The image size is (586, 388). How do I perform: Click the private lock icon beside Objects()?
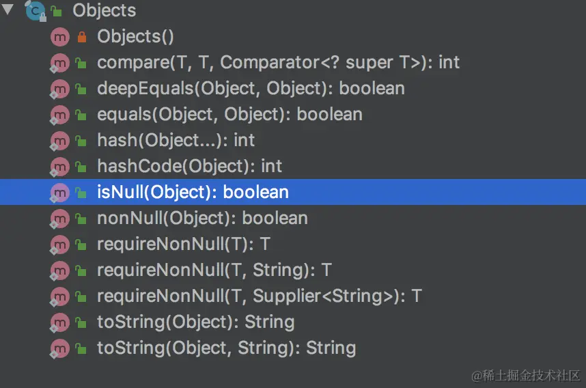pos(82,37)
